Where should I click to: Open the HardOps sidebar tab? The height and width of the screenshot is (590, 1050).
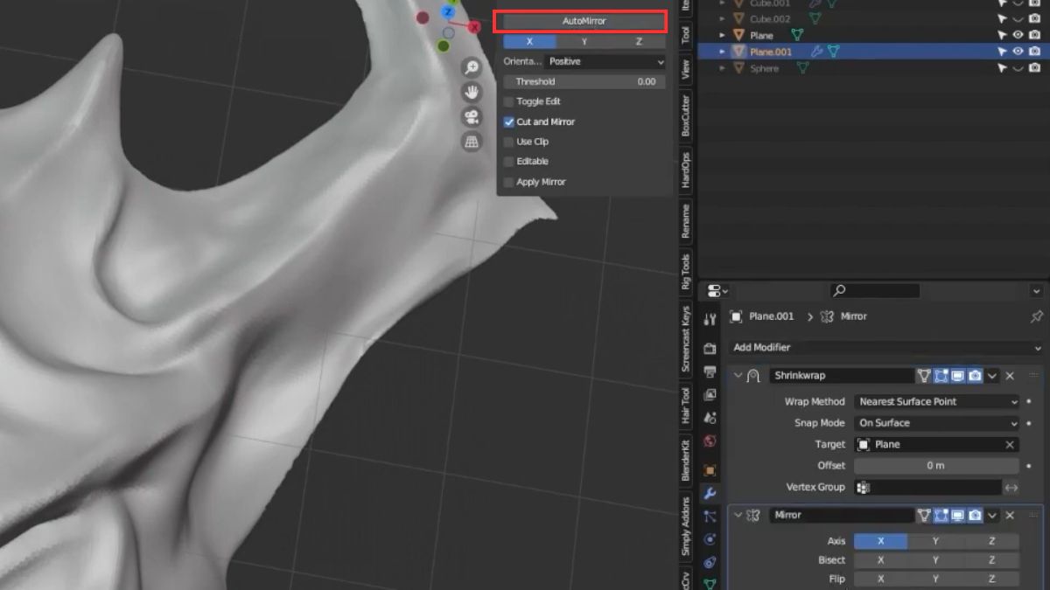pos(685,170)
